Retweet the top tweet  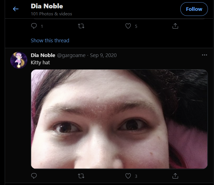click(81, 26)
